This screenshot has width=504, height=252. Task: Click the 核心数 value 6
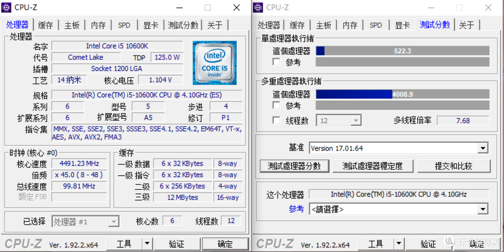(x=172, y=221)
